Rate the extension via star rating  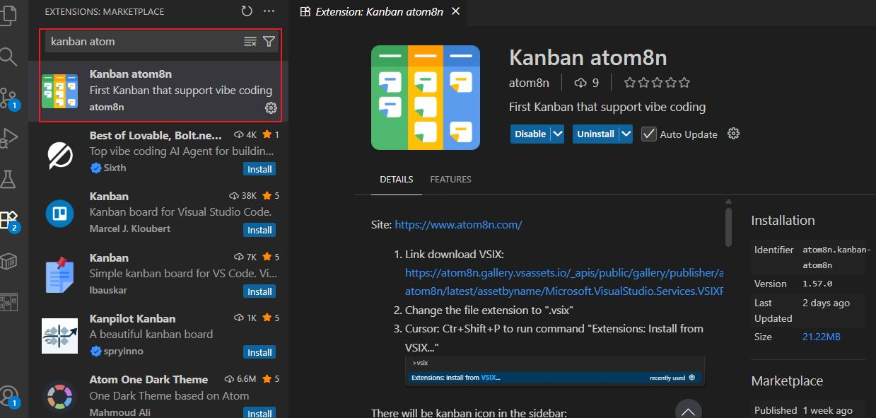(657, 83)
